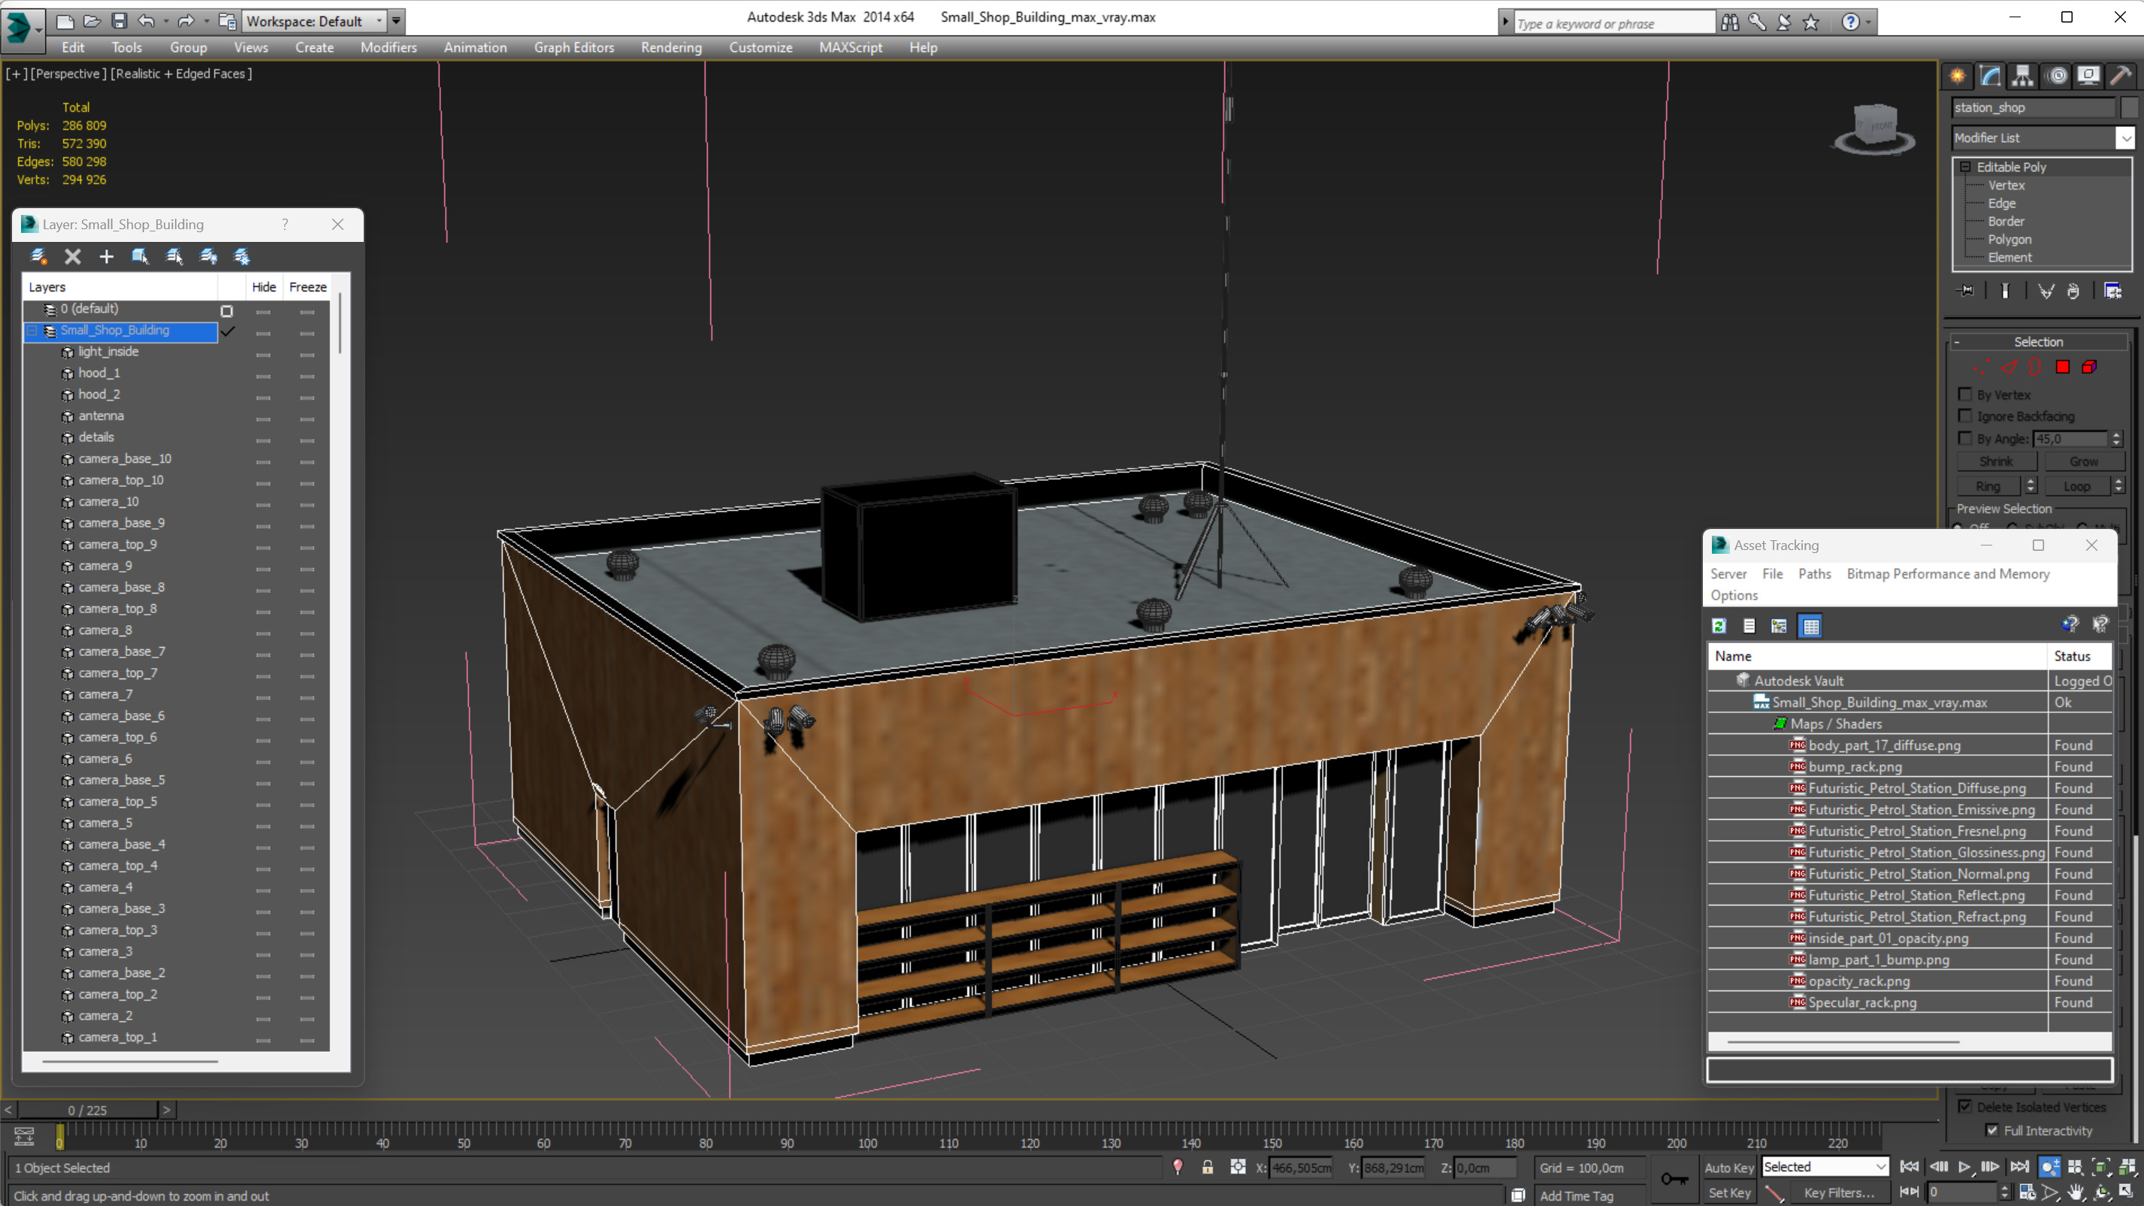Go to the end frame of animation
Screen dimensions: 2144x1206
(x=2019, y=1167)
